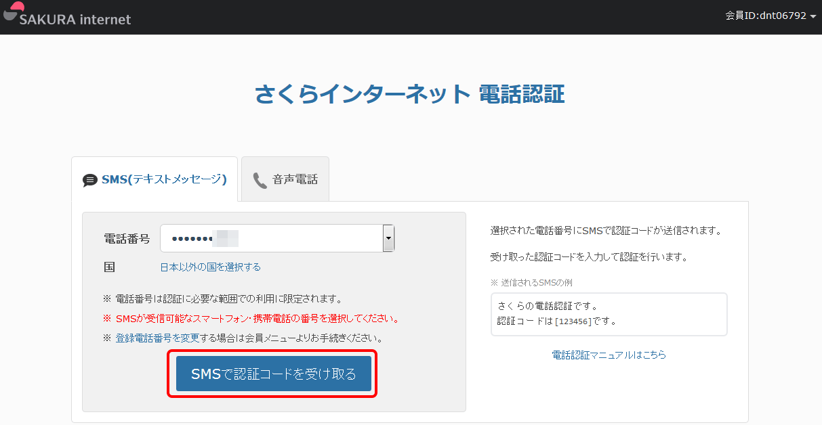Open the 日本以外の国を選択する link
The height and width of the screenshot is (425, 822).
point(210,267)
